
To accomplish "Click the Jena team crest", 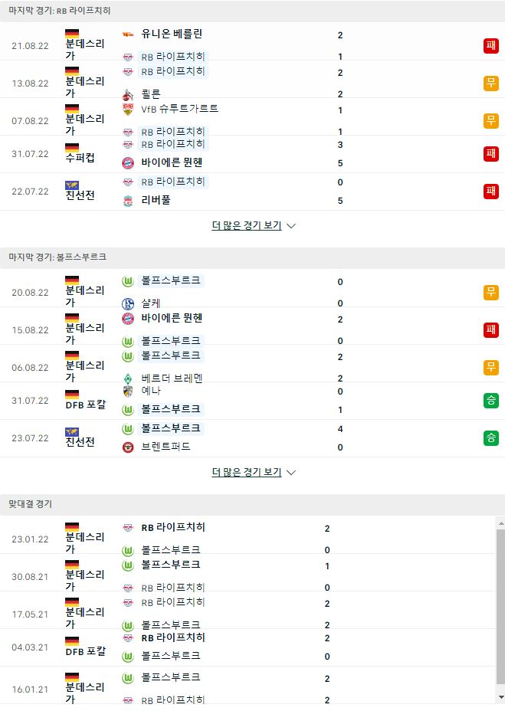I will (128, 391).
